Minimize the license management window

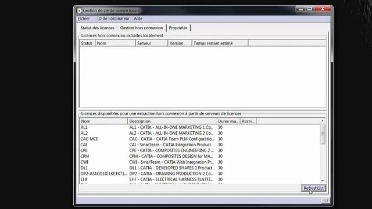coord(301,9)
